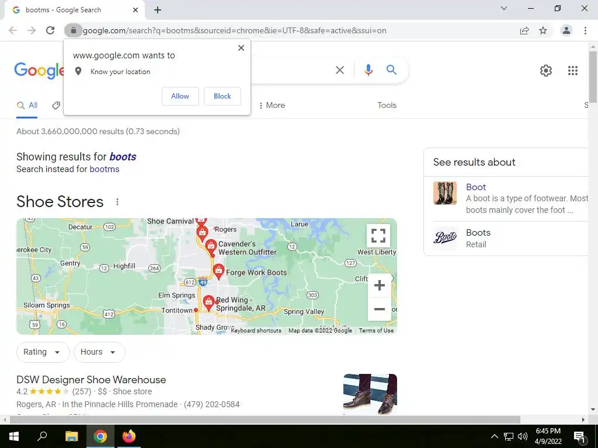Click the Cavender's Western Outfitter map pin
Viewport: 598px width, 448px height.
point(211,247)
